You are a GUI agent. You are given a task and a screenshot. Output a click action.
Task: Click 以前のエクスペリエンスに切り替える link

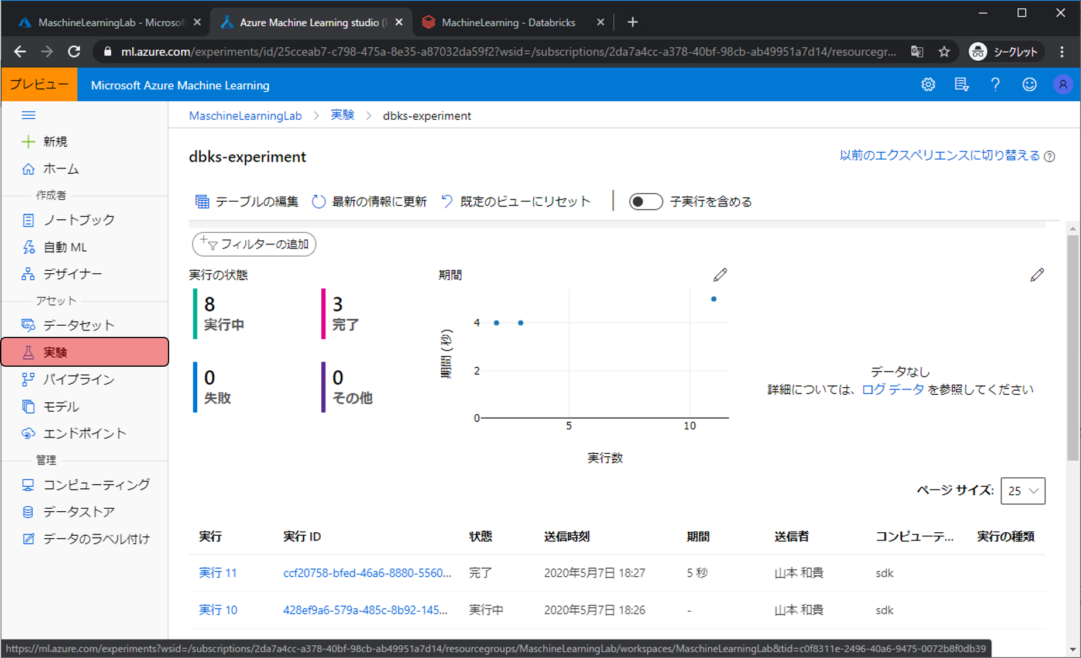click(x=939, y=155)
